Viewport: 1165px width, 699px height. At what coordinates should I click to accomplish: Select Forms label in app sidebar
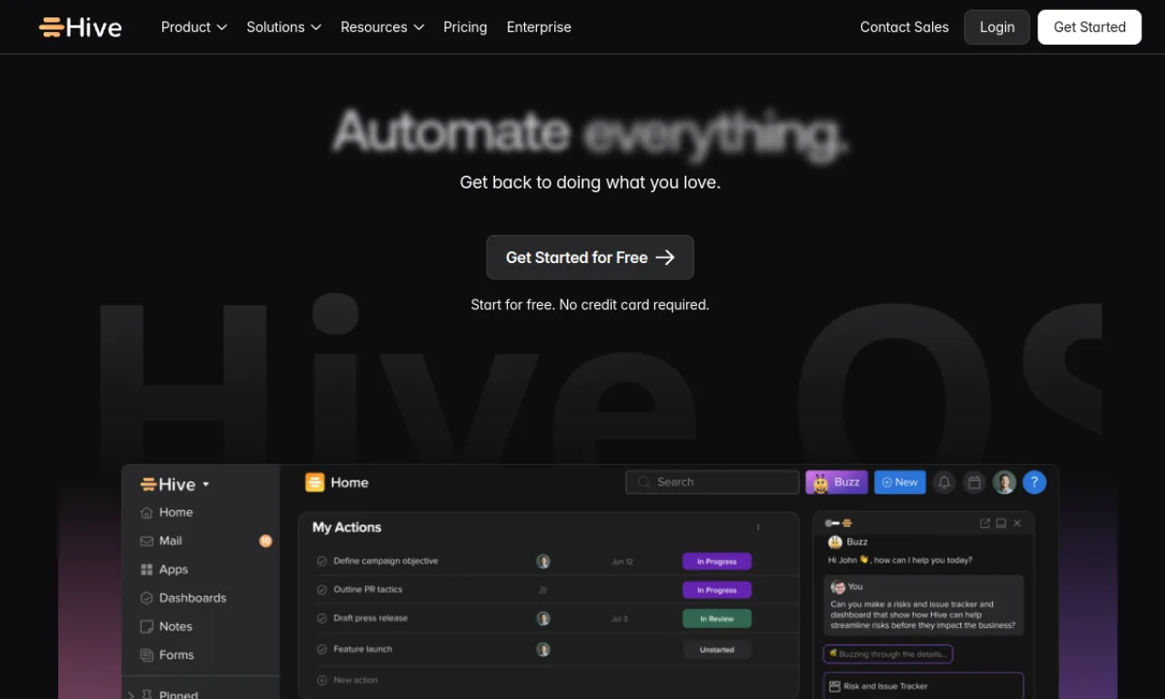[x=177, y=655]
